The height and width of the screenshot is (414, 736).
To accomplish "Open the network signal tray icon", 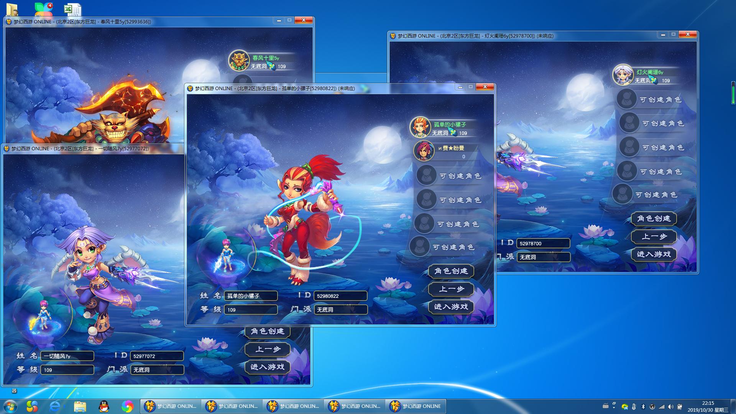I will coord(662,407).
